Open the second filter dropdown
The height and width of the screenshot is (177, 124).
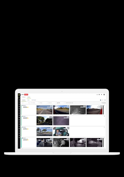43,103
